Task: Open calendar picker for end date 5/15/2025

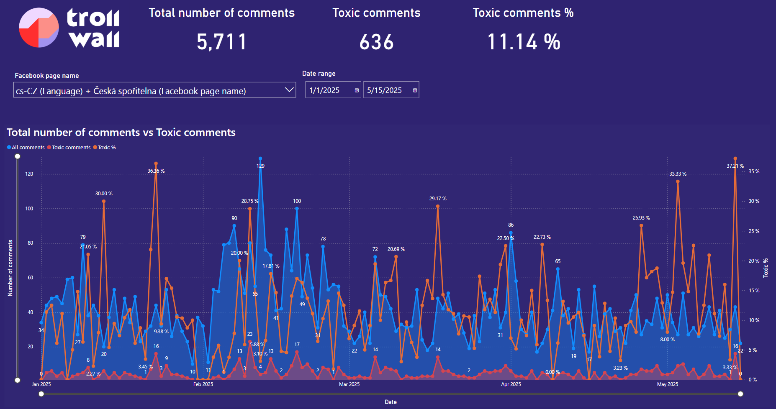Action: (415, 90)
